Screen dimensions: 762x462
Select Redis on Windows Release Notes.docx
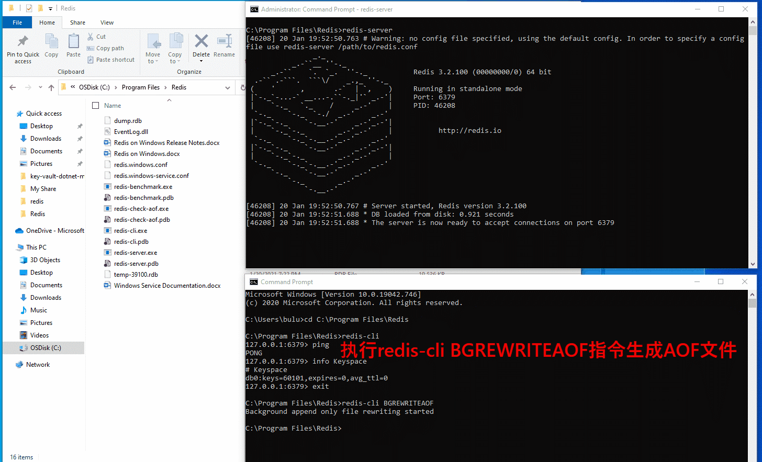coord(166,143)
